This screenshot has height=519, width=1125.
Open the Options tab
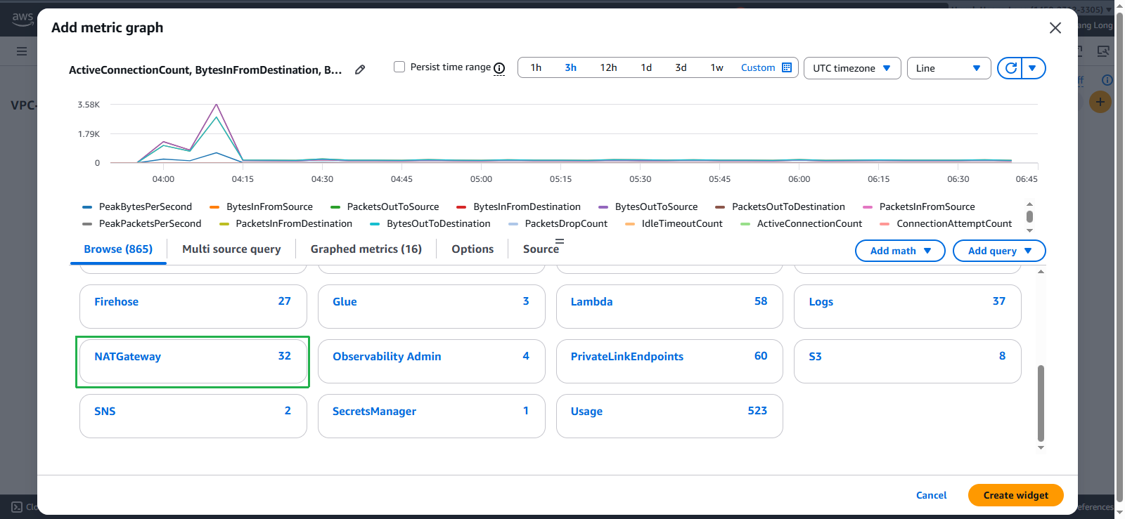pyautogui.click(x=472, y=249)
